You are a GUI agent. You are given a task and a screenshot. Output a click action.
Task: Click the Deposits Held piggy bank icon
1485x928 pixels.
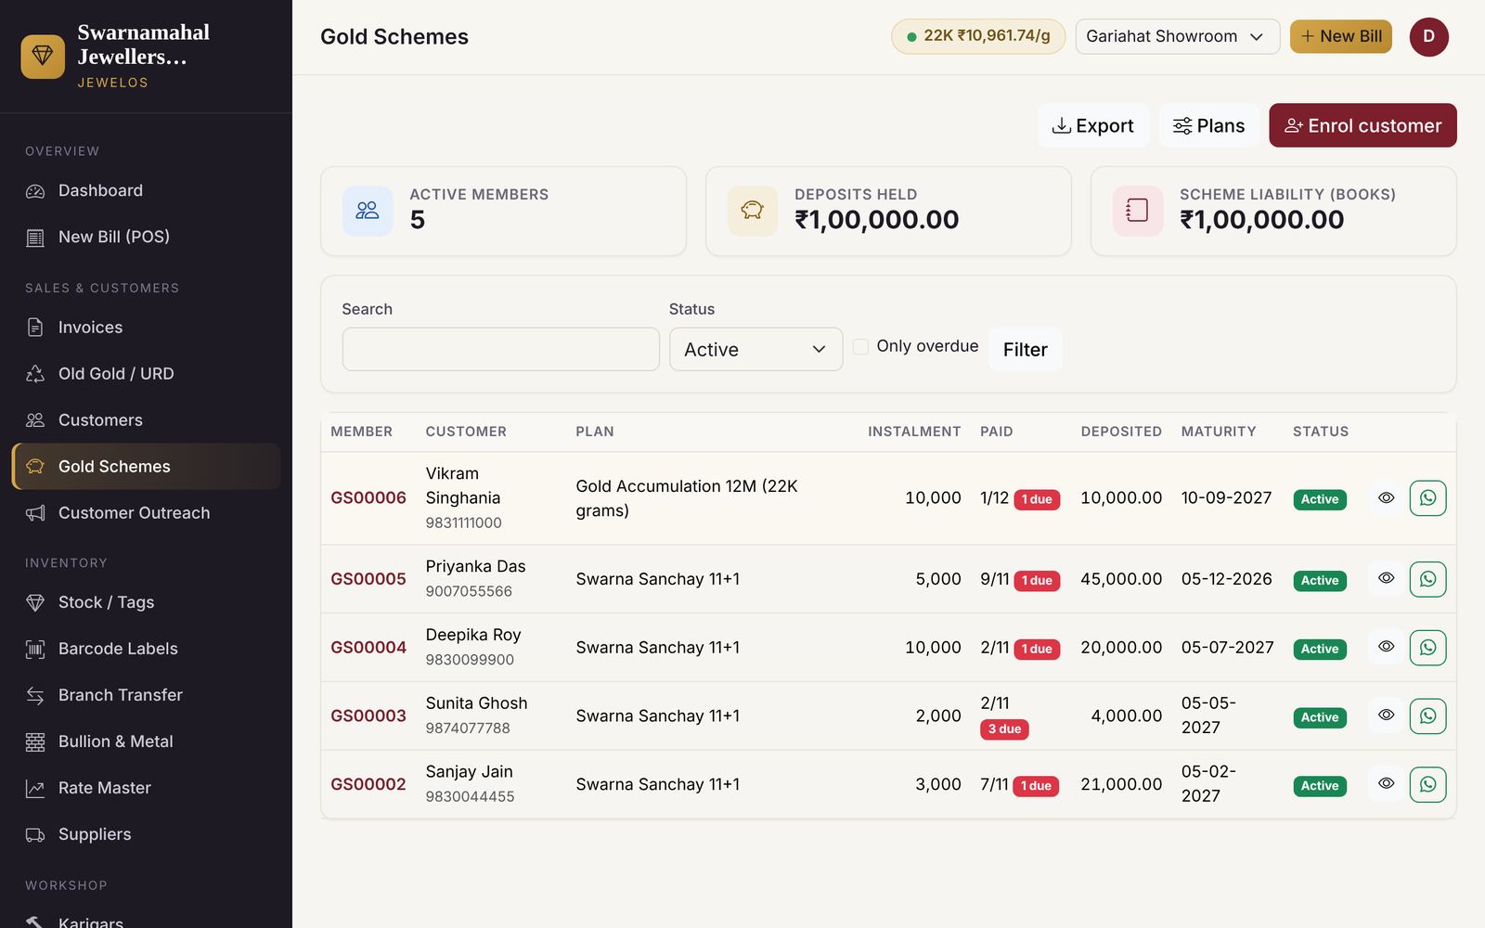(753, 211)
